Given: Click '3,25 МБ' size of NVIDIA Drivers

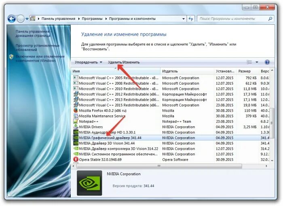Looking at the screenshot, I should tap(250, 127).
